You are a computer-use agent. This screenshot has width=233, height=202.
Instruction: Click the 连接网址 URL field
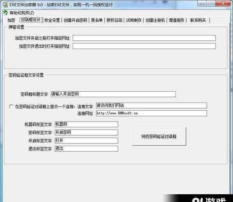click(x=151, y=113)
